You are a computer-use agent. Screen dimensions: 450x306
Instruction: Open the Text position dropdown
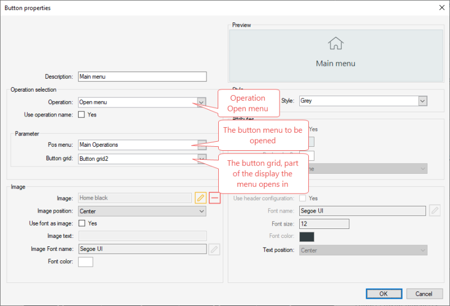click(x=422, y=250)
